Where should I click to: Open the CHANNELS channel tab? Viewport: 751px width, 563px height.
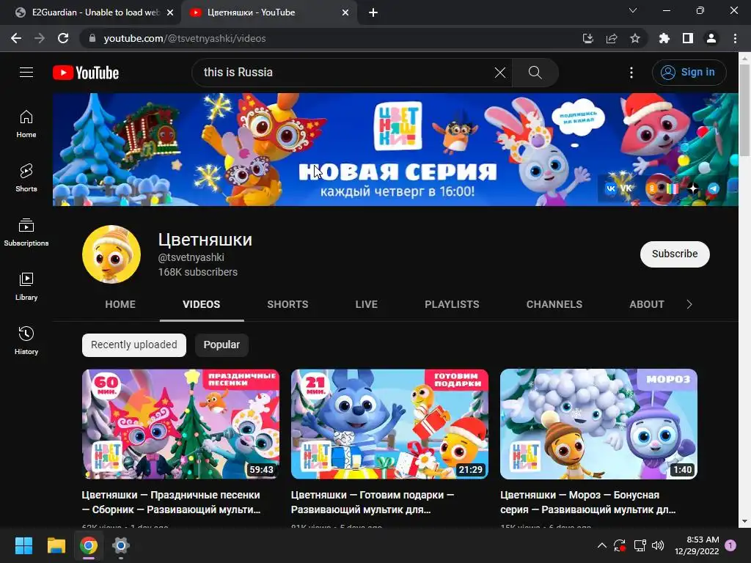point(554,304)
